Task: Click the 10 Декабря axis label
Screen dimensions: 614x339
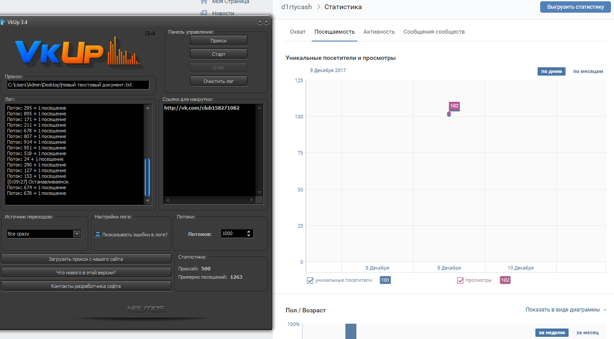Action: (x=521, y=268)
